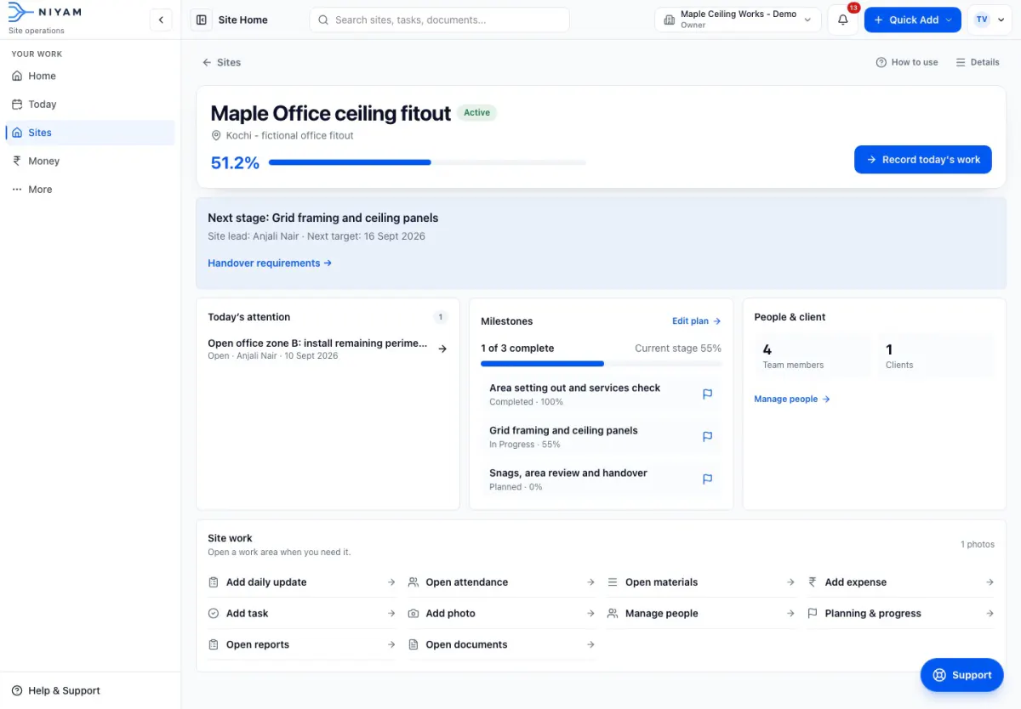
Task: Click the Add photo row label
Action: 451,614
